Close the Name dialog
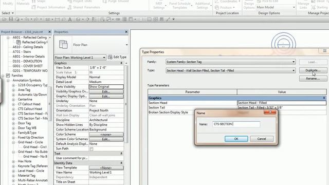329x185 pixels. coord(270,112)
